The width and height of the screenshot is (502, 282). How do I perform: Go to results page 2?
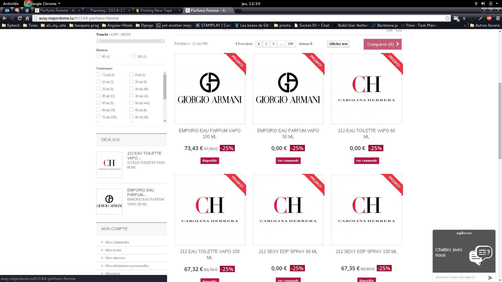266,44
